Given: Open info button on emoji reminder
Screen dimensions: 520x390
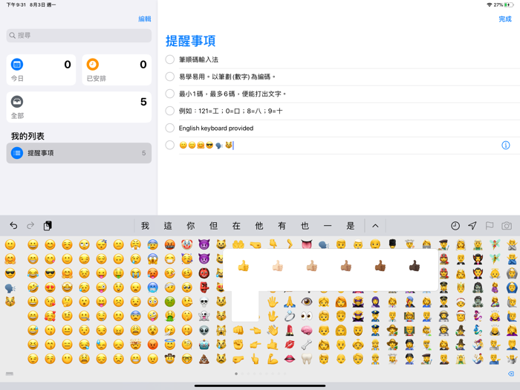Looking at the screenshot, I should click(x=505, y=146).
